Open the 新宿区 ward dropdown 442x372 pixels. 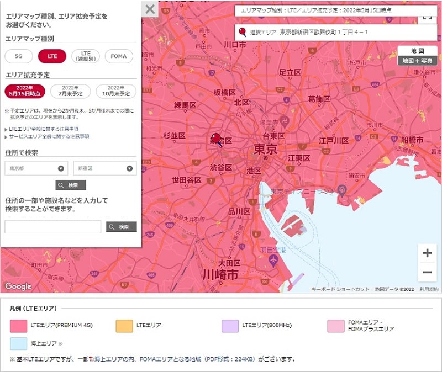(x=105, y=168)
